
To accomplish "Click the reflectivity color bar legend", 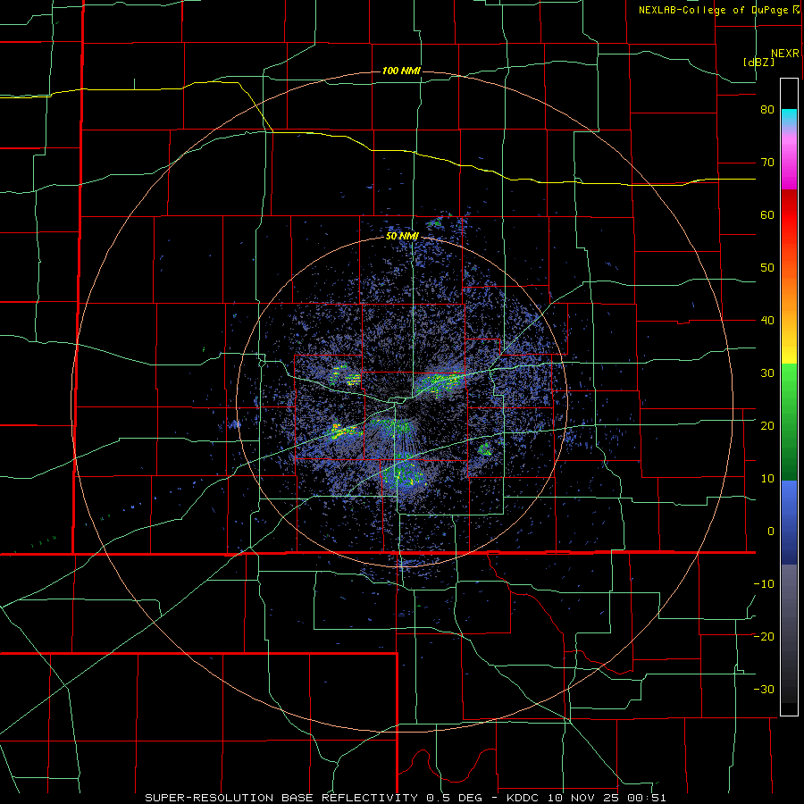I will (789, 397).
